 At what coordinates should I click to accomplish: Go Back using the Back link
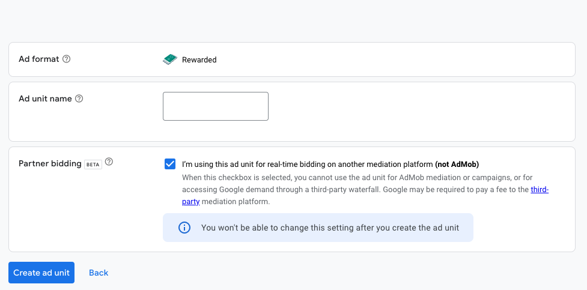(99, 273)
